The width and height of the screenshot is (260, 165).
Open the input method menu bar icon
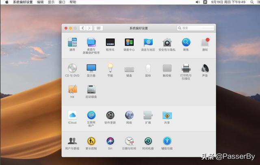[205, 2]
